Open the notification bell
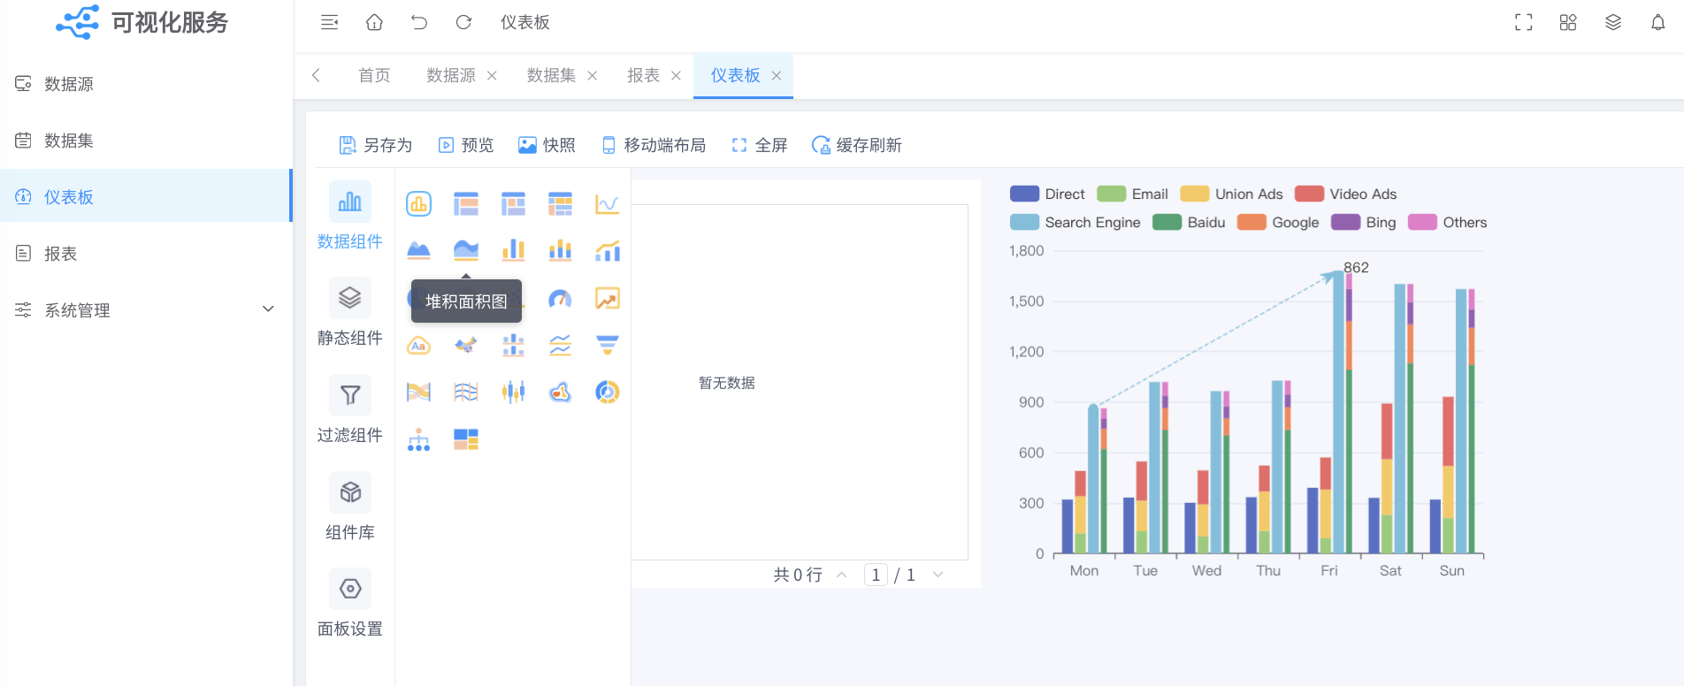The height and width of the screenshot is (686, 1684). [1658, 22]
